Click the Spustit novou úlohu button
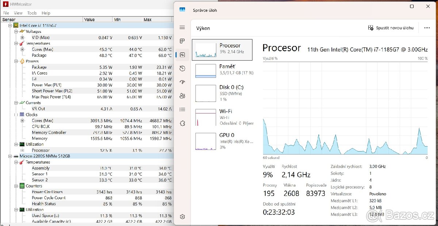The width and height of the screenshot is (438, 226). coord(391,28)
